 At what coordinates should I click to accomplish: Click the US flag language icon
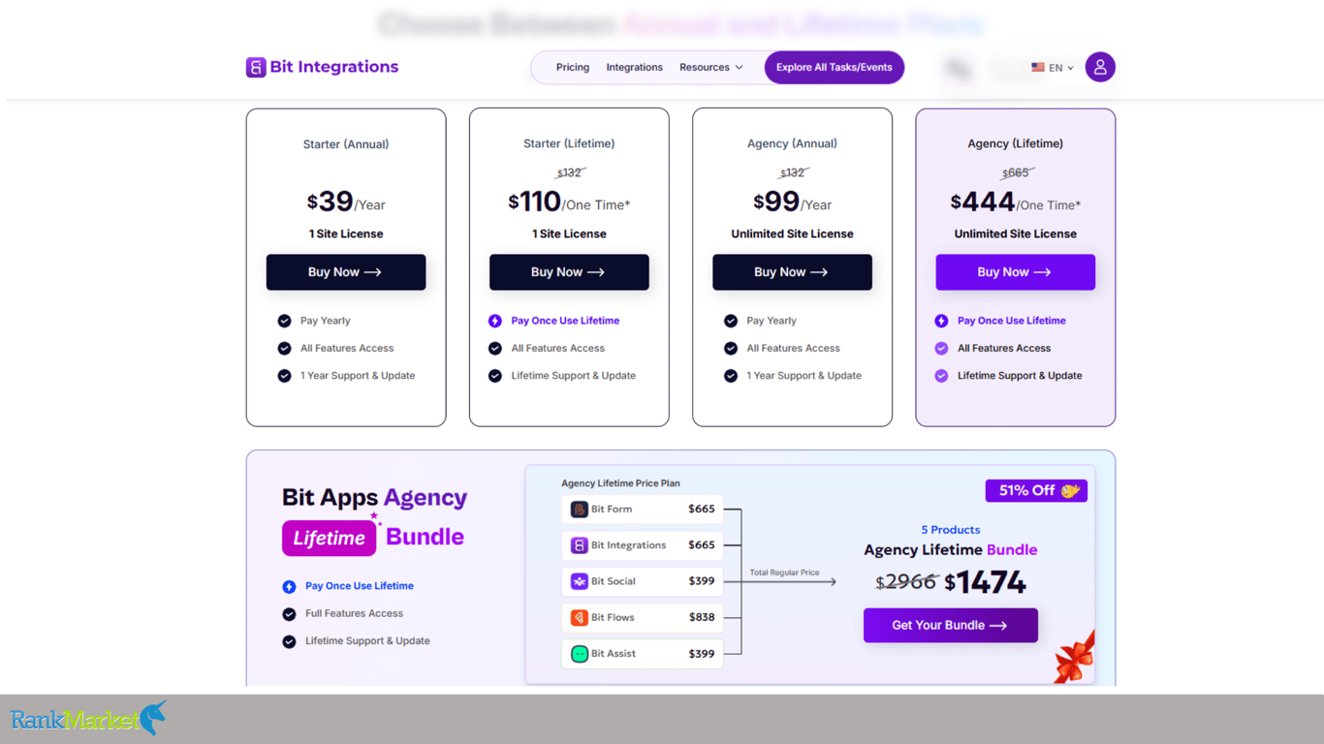tap(1038, 68)
